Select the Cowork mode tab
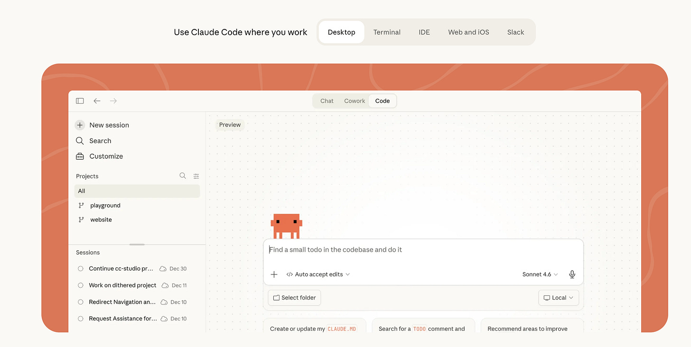 coord(355,101)
